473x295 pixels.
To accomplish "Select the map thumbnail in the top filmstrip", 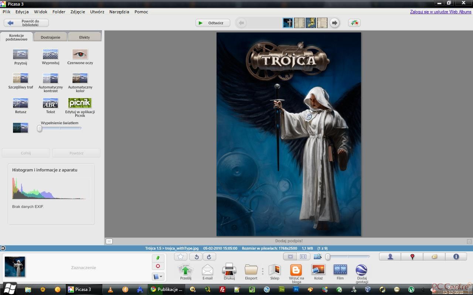I will [310, 23].
